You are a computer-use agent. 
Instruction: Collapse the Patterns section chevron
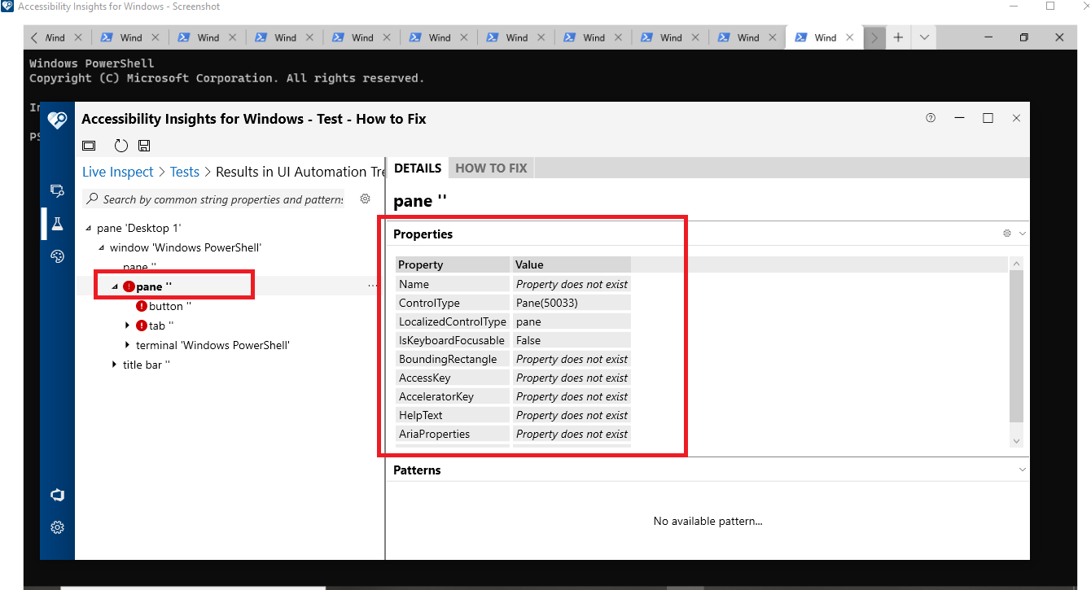click(x=1023, y=470)
